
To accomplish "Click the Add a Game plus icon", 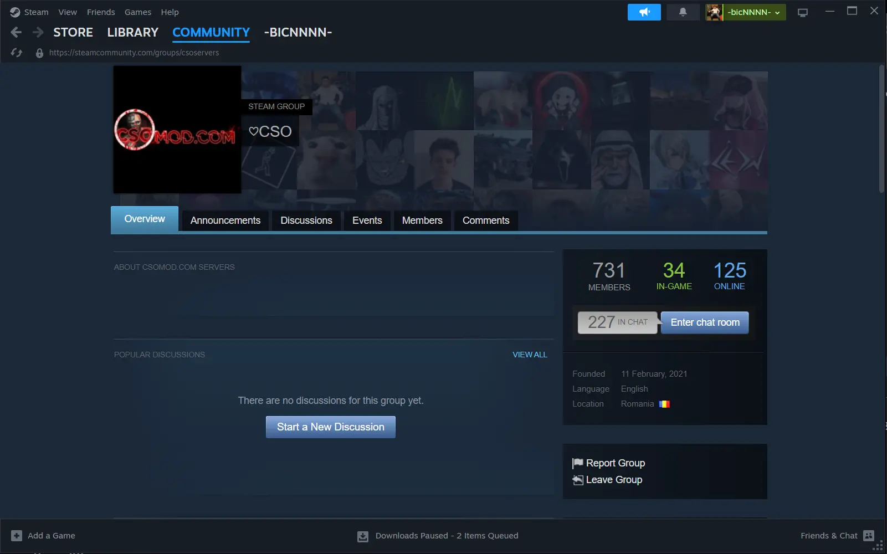I will [x=17, y=536].
